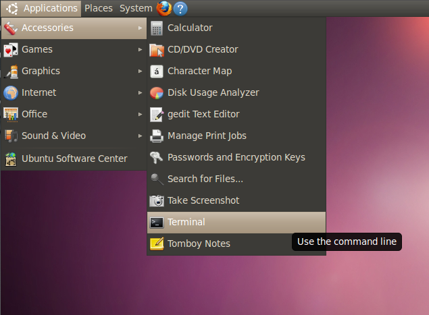Launch the highlighted Terminal entry
429x315 pixels.
pyautogui.click(x=236, y=223)
